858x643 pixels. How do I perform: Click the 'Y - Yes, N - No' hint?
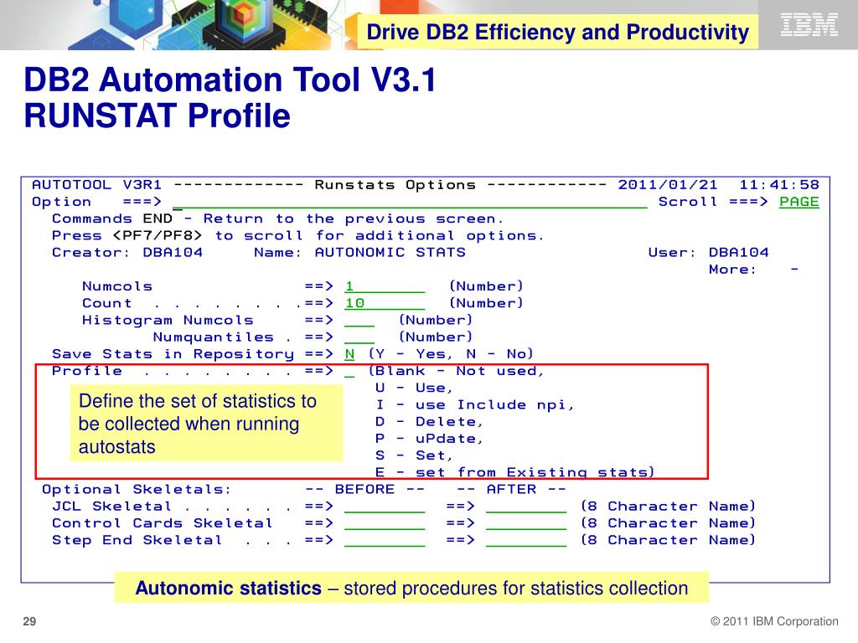pyautogui.click(x=450, y=354)
